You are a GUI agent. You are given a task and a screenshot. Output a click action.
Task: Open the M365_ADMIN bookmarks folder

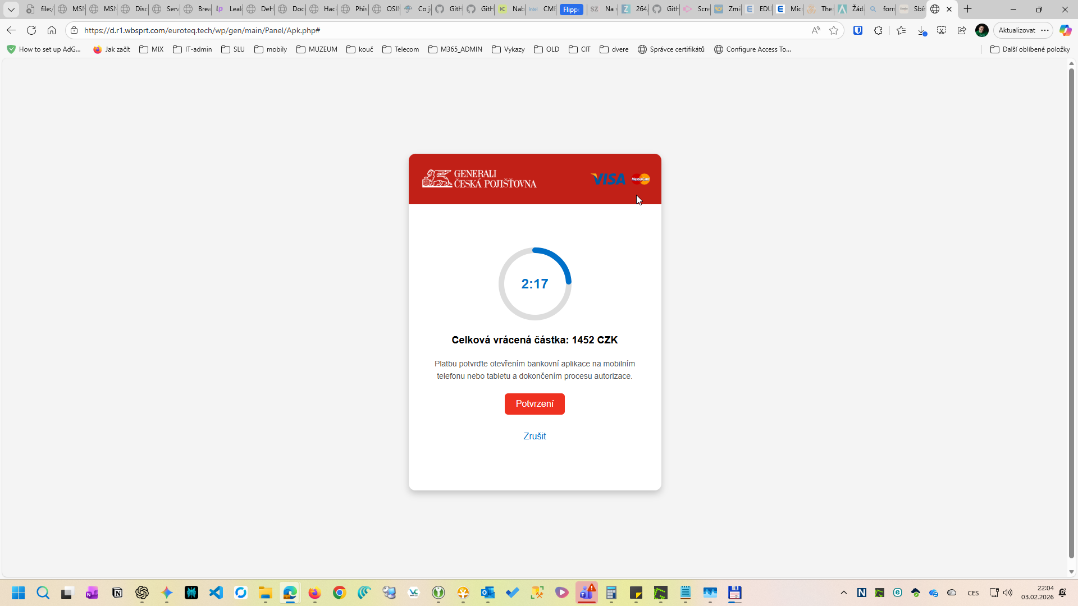tap(455, 49)
